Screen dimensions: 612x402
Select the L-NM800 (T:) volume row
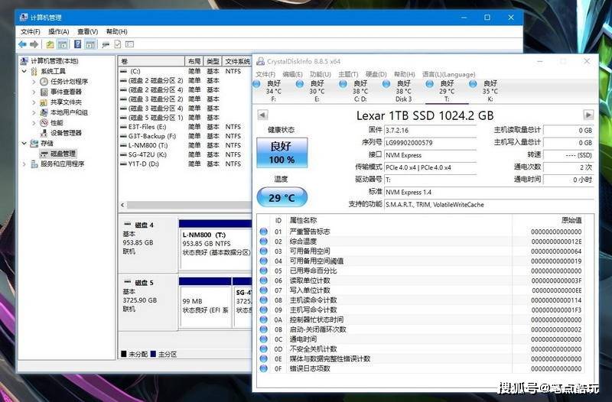(x=185, y=145)
